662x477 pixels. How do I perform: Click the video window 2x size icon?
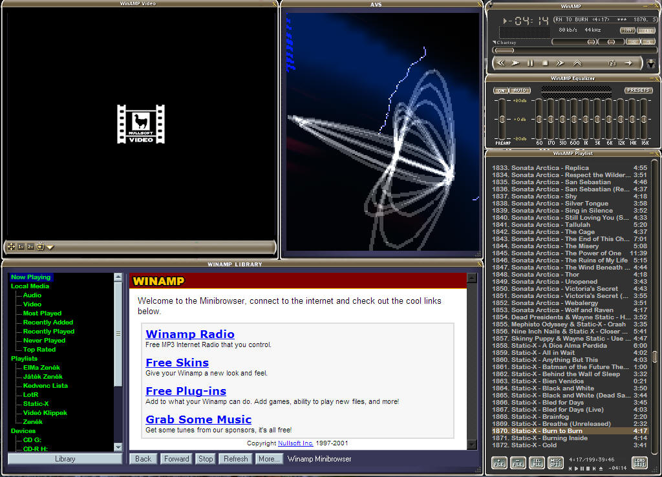[x=30, y=247]
